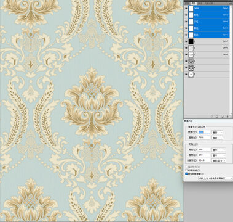The image size is (233, 222).
Task: Toggle the eye icon of channel 3
Action: coord(186,61)
